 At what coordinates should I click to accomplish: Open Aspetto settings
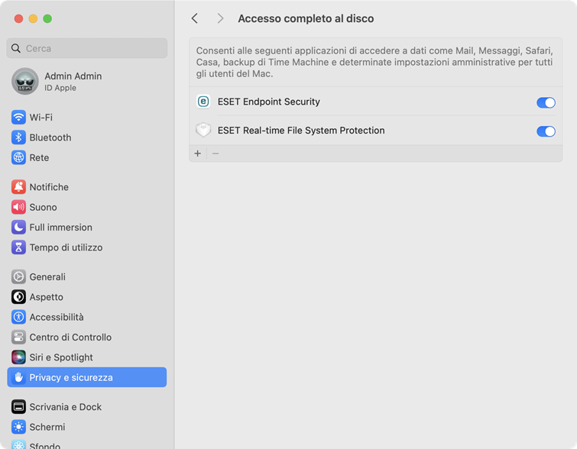(87, 297)
